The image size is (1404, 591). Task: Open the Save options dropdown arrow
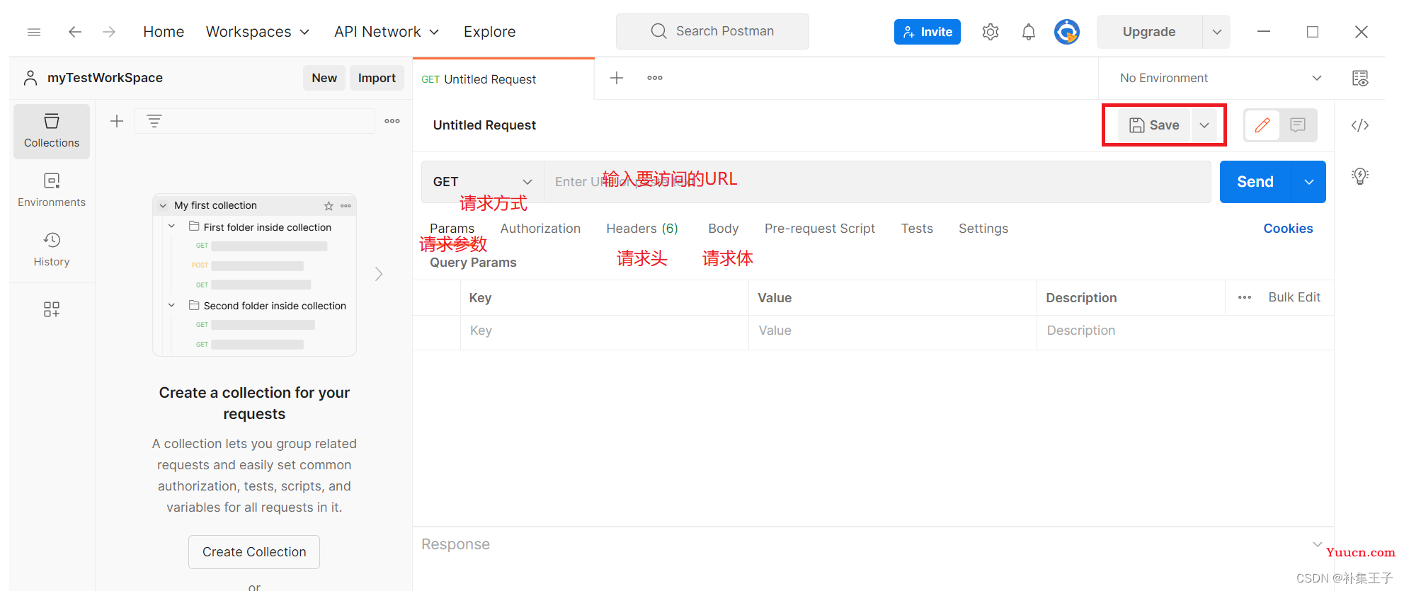click(1204, 125)
